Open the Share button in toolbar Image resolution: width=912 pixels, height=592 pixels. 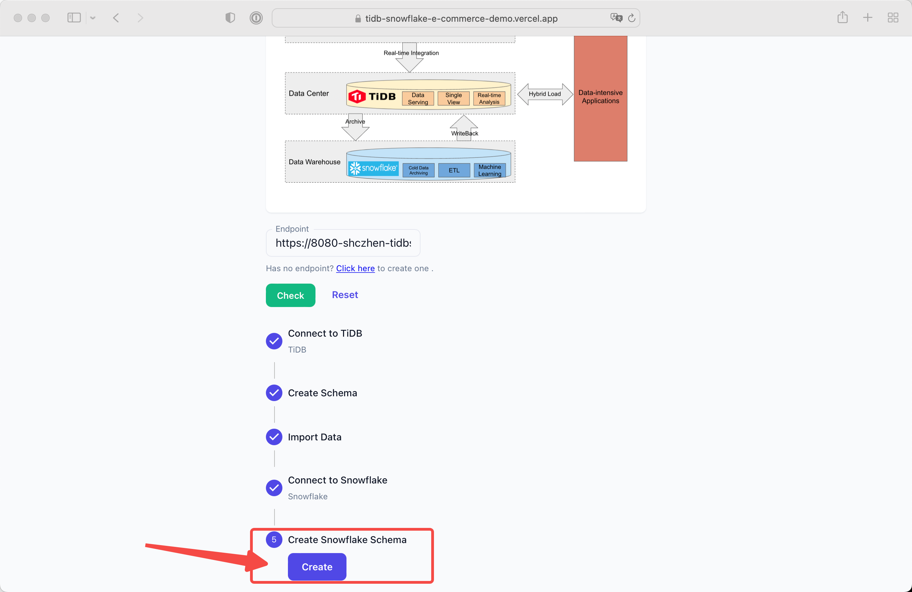[842, 18]
